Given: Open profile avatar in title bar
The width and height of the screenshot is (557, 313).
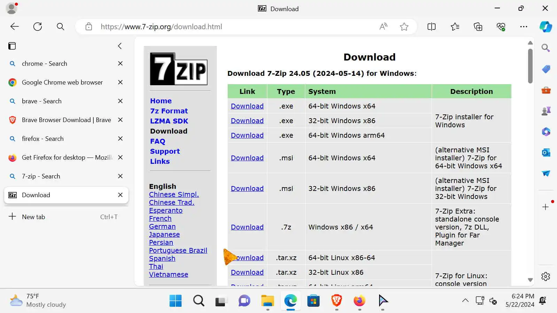Looking at the screenshot, I should coord(11,8).
